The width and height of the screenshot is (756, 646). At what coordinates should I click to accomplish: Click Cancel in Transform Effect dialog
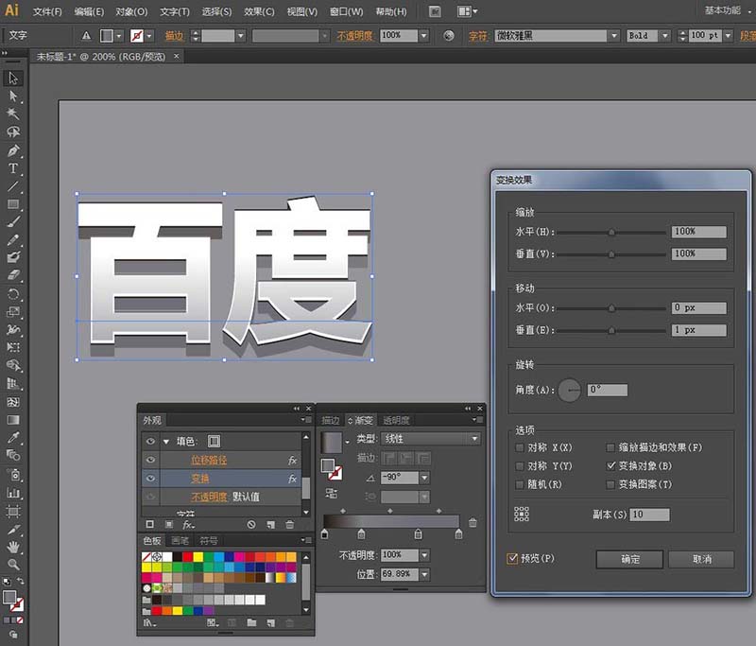701,559
